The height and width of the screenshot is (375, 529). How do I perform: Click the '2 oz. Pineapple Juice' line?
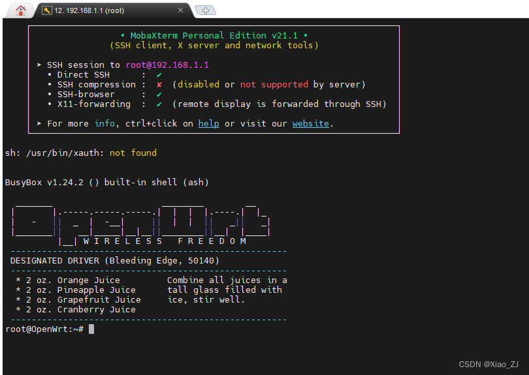(76, 290)
